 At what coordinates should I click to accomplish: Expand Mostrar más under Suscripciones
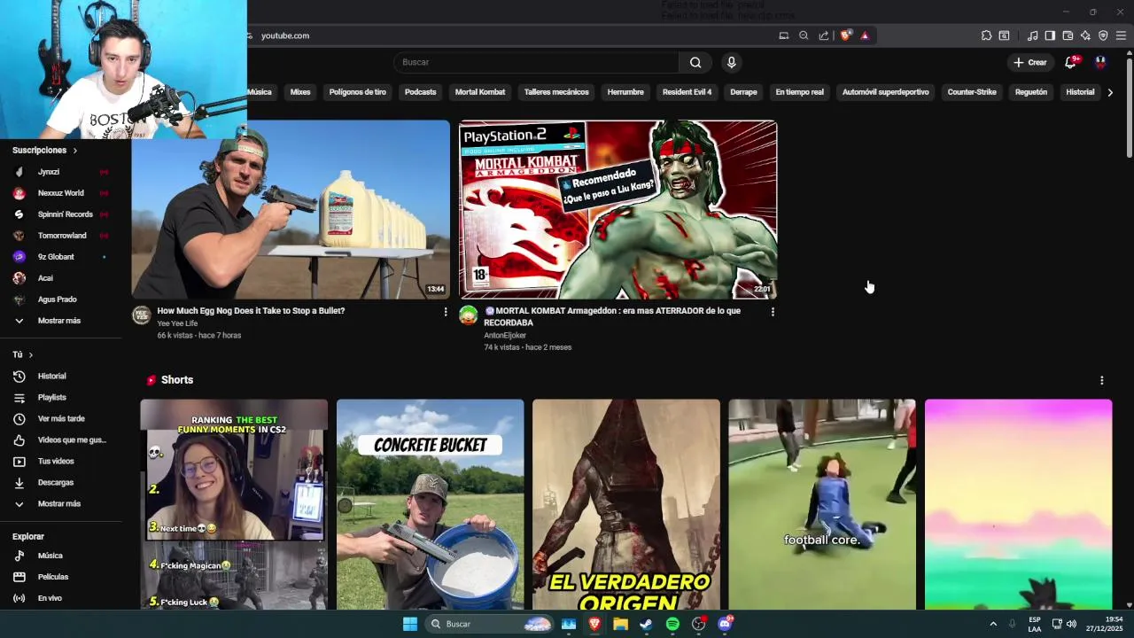pyautogui.click(x=60, y=321)
